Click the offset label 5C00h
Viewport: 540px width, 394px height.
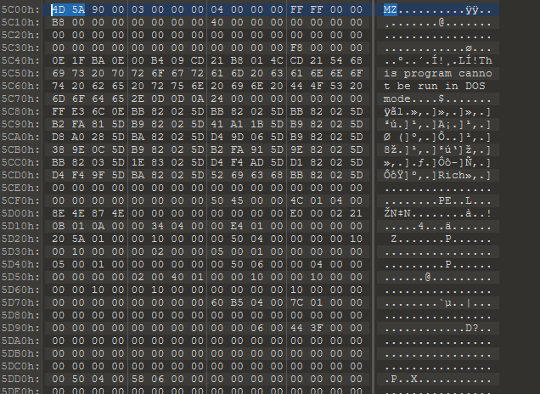click(x=20, y=9)
